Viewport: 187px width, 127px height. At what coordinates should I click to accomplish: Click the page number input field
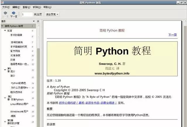pos(27,14)
